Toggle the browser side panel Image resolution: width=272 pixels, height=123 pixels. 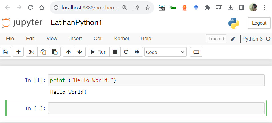tap(242, 7)
